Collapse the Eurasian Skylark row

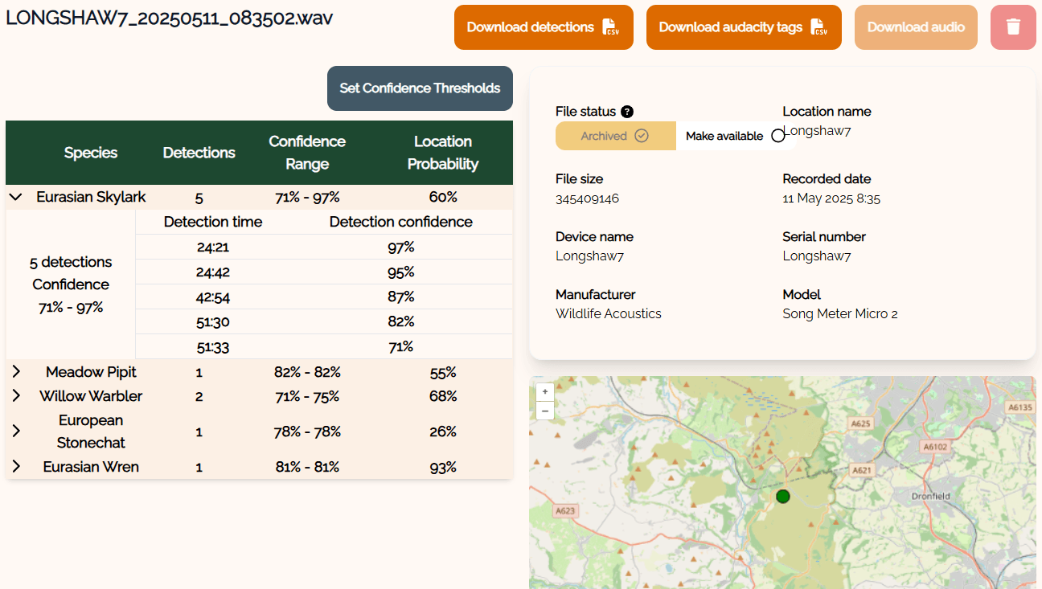[x=16, y=197]
